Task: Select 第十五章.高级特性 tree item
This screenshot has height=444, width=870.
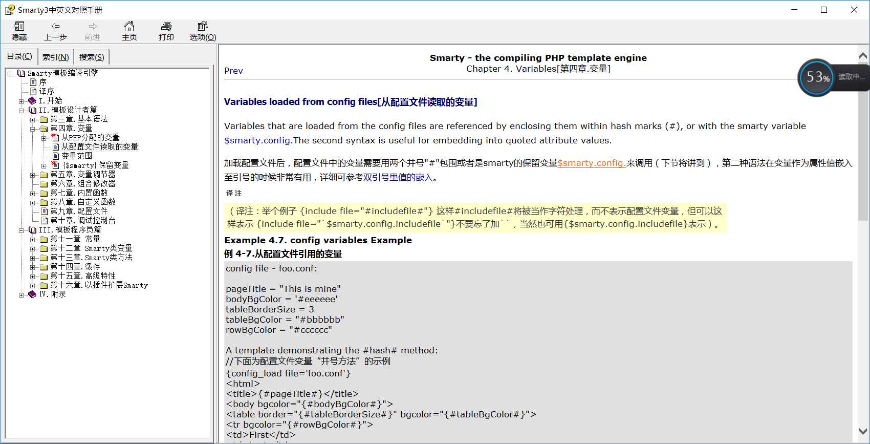Action: (x=82, y=276)
